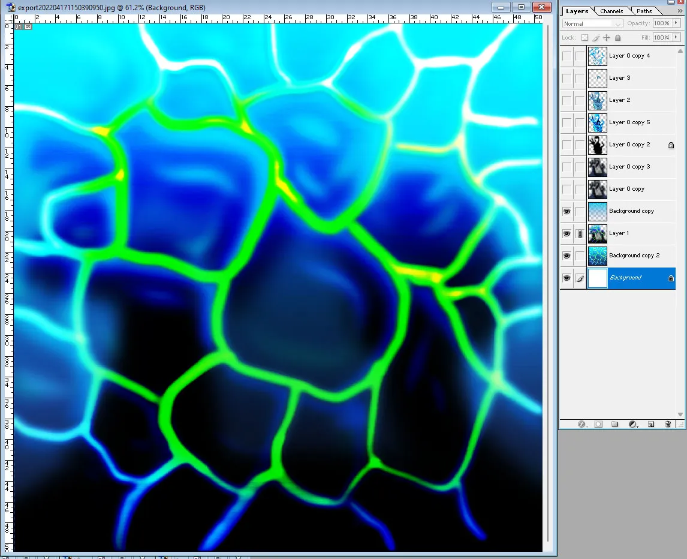
Task: Select the Background copy 2 layer name
Action: point(634,256)
